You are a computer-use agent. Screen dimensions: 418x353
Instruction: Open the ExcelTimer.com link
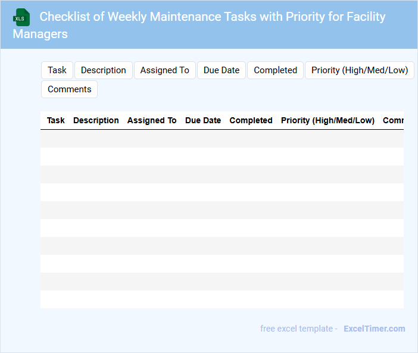click(x=374, y=329)
